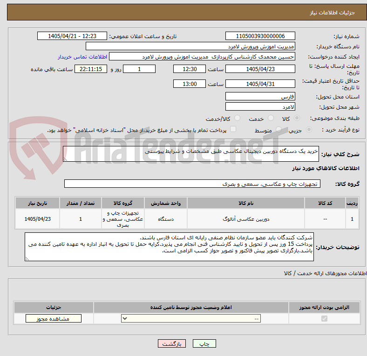Click the دوربین عکاسی آنالوگ cell
Viewport: 367px width, 356px height.
point(246,219)
